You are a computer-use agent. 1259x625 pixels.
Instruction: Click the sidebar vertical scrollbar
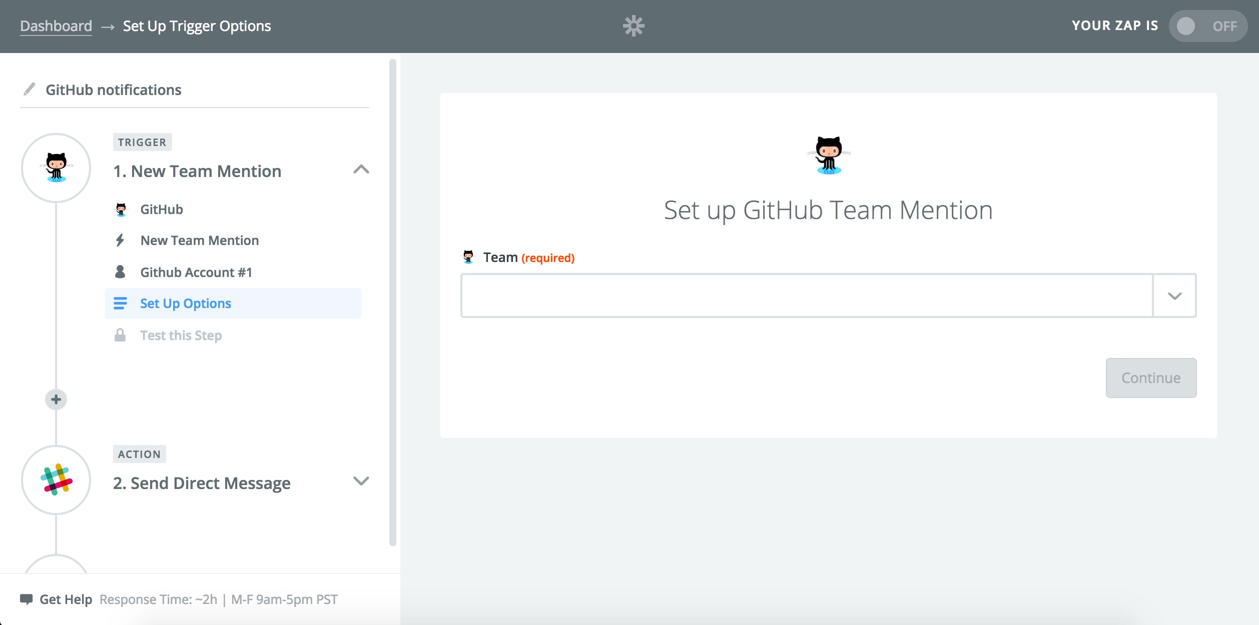pyautogui.click(x=393, y=302)
